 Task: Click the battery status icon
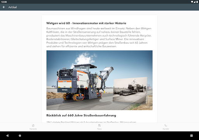(197, 2)
